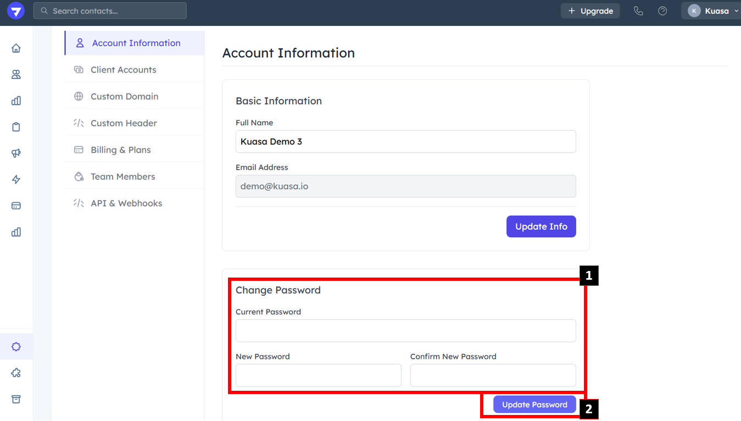Open the archive box icon in sidebar
The image size is (741, 421).
point(16,400)
